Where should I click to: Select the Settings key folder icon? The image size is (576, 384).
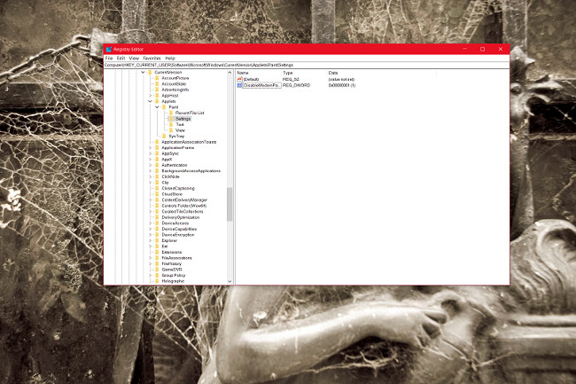[x=171, y=119]
